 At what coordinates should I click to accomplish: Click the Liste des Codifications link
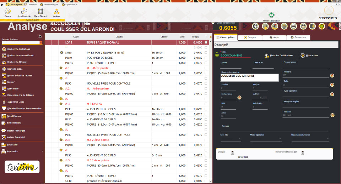pyautogui.click(x=279, y=56)
